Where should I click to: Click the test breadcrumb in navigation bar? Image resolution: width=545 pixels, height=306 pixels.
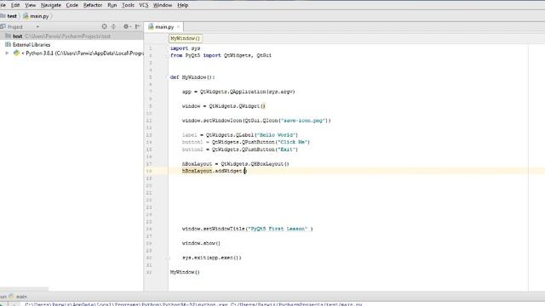[x=12, y=16]
